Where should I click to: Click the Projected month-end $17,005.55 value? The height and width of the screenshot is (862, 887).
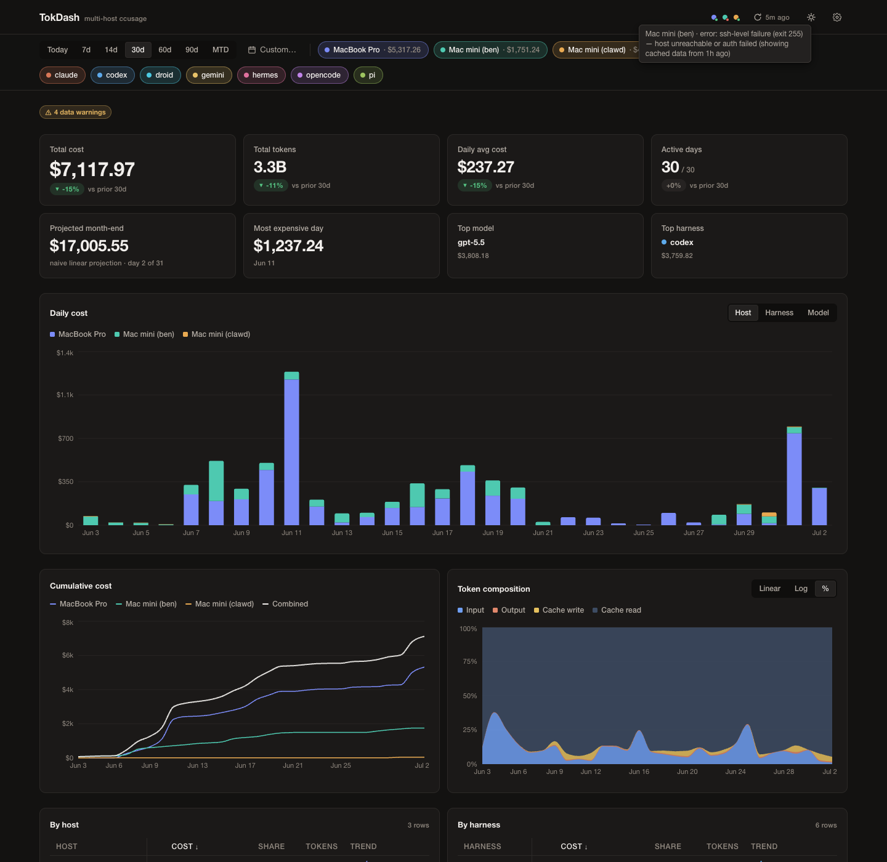click(x=89, y=246)
